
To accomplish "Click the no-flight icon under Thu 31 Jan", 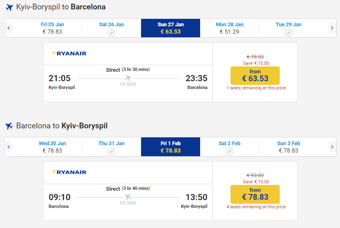I will (111, 151).
